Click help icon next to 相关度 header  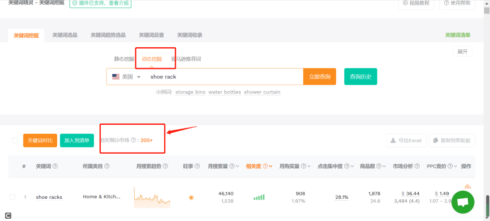pos(265,166)
